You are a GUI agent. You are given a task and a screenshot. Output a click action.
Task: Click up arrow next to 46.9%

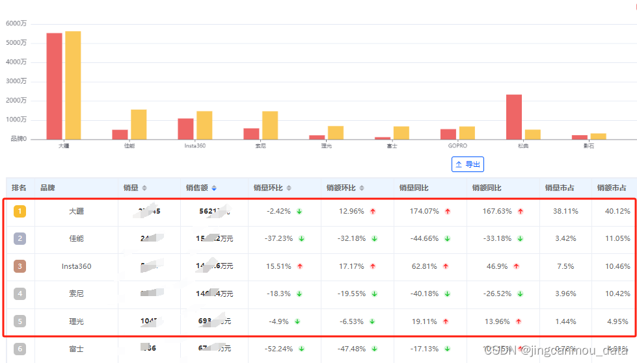[x=517, y=266]
